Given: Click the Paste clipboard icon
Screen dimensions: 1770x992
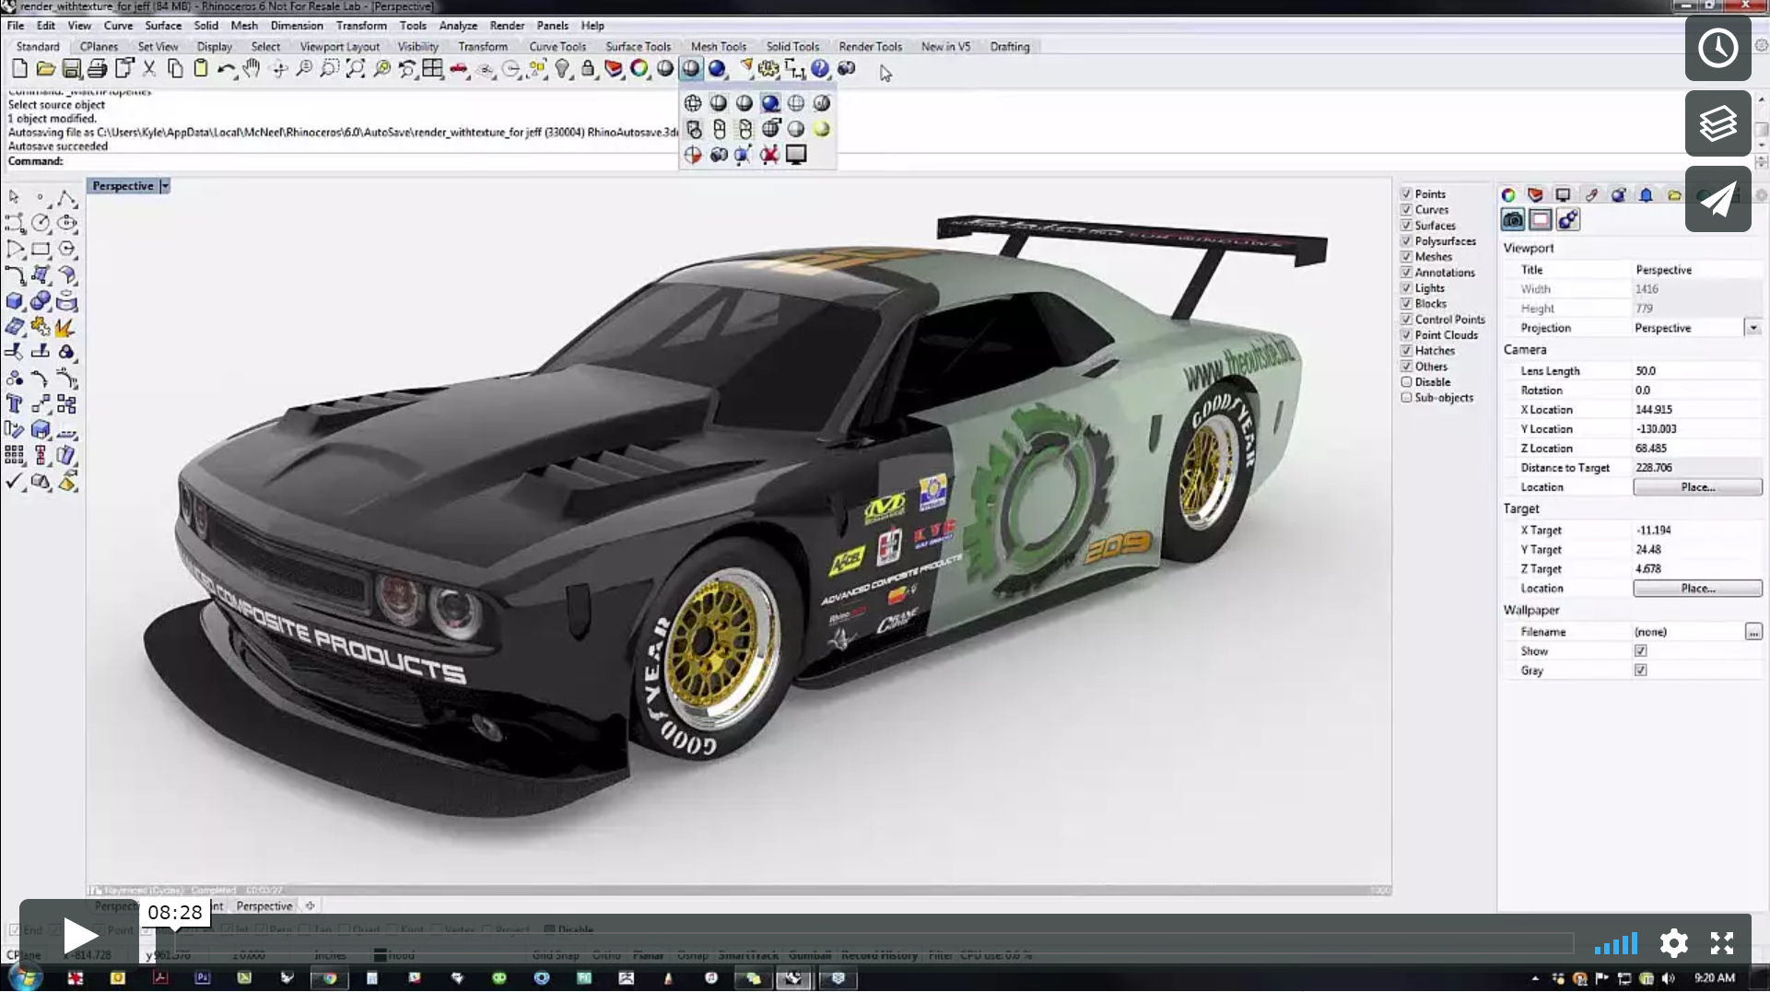Looking at the screenshot, I should pyautogui.click(x=200, y=69).
